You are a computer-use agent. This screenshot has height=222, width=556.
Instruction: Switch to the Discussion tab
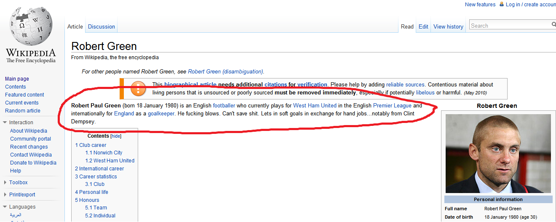point(101,26)
